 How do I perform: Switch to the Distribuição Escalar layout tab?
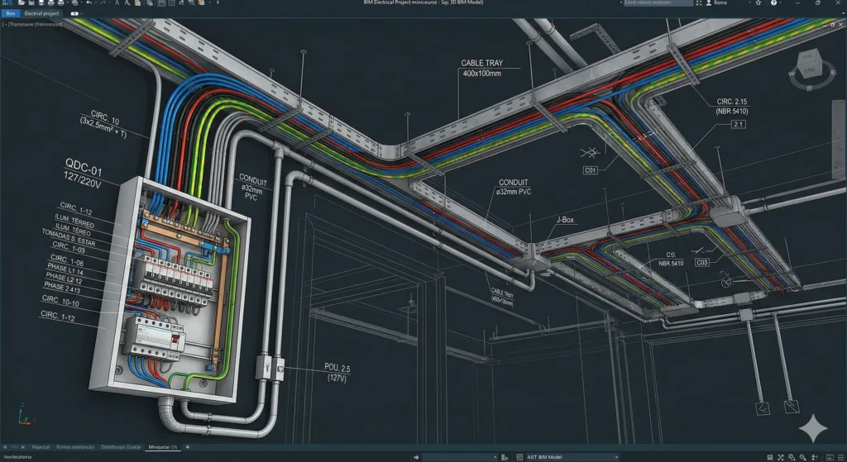pyautogui.click(x=122, y=446)
